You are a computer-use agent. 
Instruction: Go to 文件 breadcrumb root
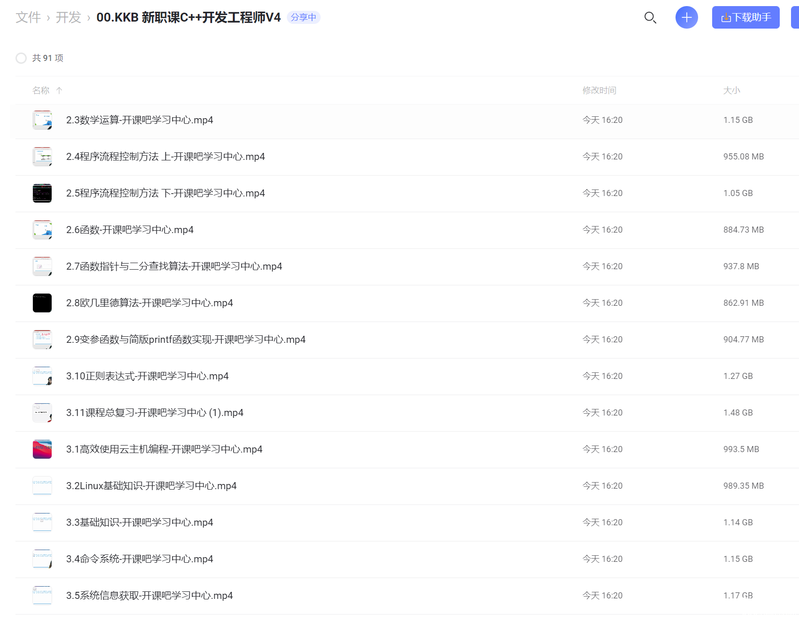[28, 17]
